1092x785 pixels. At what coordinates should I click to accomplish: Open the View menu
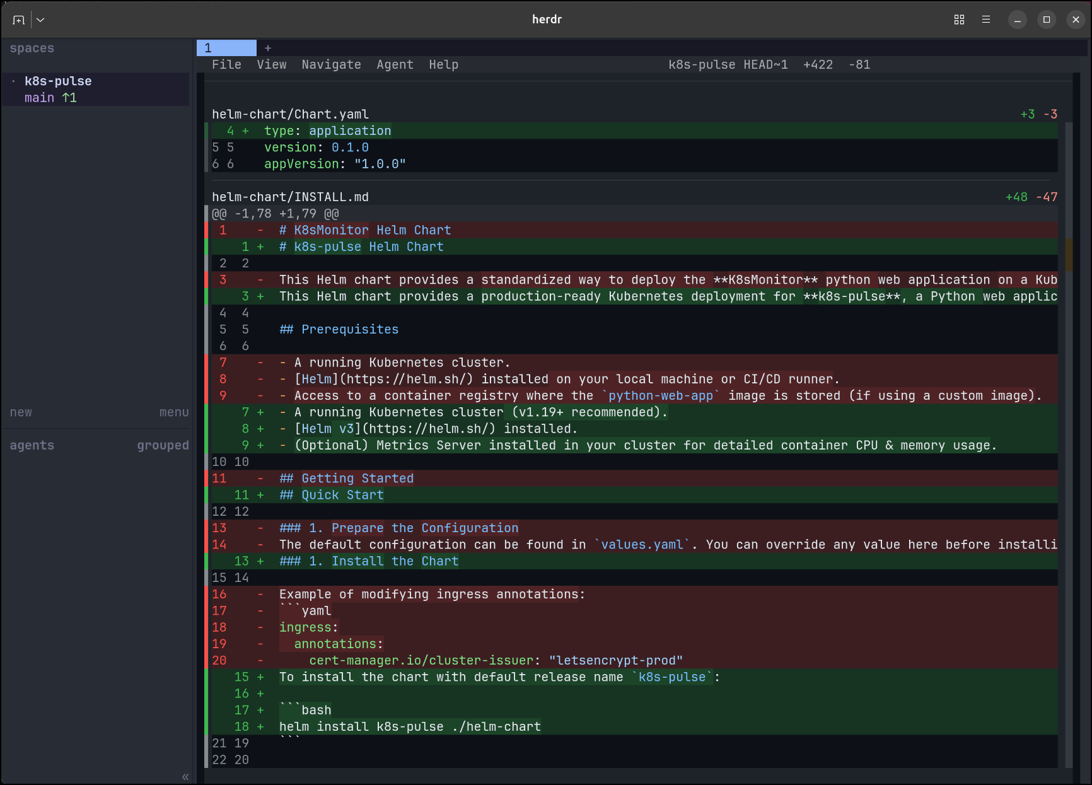[x=271, y=64]
